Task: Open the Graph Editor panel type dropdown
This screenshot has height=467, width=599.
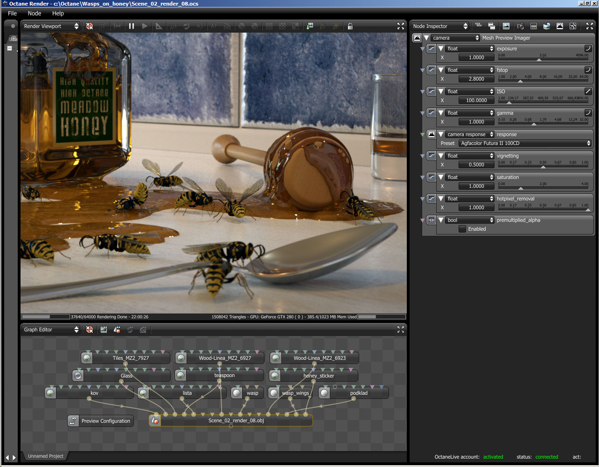Action: [x=51, y=330]
